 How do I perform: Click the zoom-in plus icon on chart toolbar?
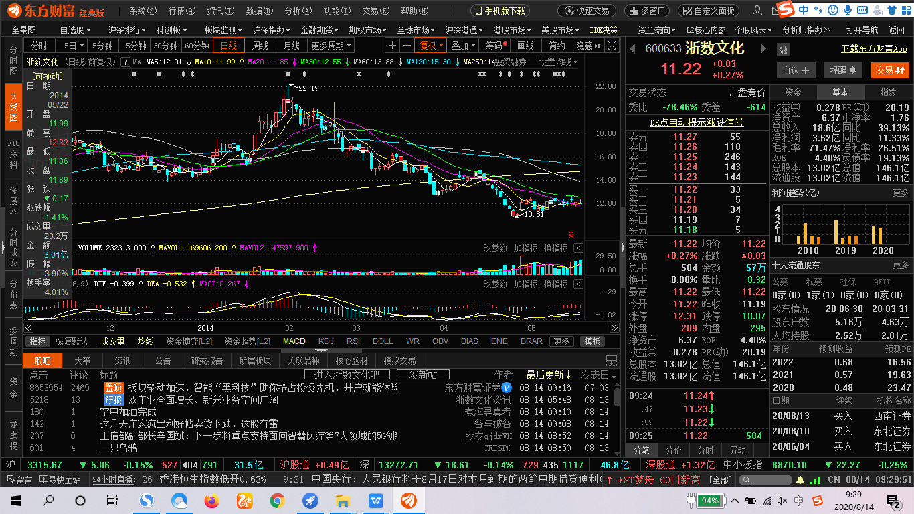pyautogui.click(x=392, y=46)
